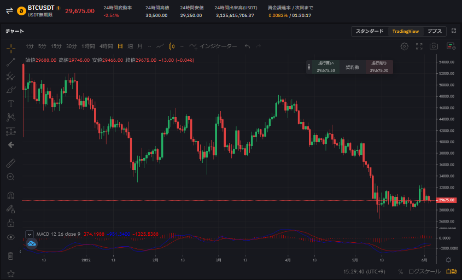Click the 成行買い market buy button
This screenshot has width=462, height=280.
point(326,67)
